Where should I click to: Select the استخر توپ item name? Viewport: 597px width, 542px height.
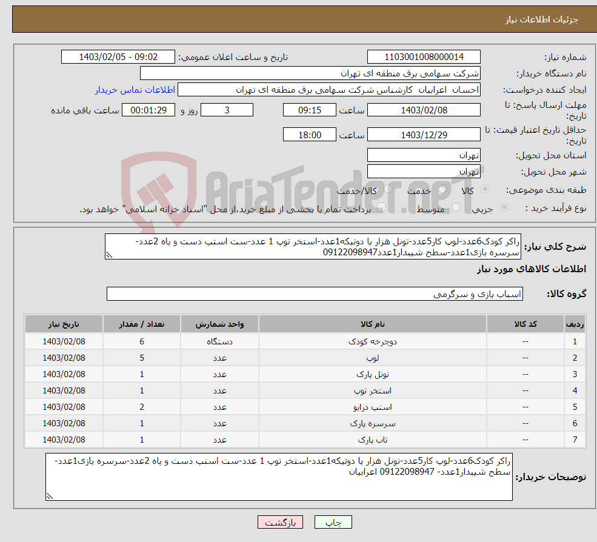372,391
